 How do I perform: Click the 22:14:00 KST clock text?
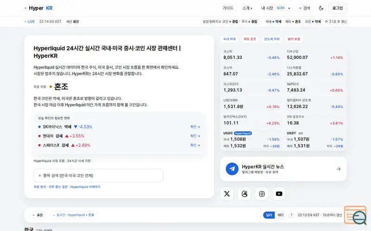(x=51, y=21)
